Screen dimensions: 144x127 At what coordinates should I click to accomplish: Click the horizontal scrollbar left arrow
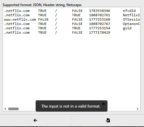pos(5,109)
